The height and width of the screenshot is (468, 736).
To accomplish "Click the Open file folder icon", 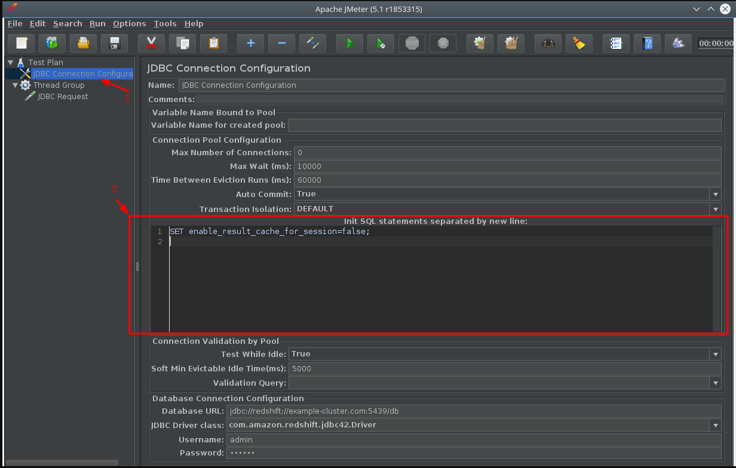I will (84, 43).
